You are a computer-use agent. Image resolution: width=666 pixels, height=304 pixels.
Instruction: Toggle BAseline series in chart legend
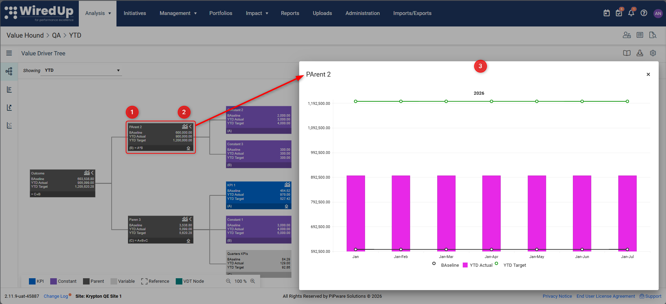446,265
